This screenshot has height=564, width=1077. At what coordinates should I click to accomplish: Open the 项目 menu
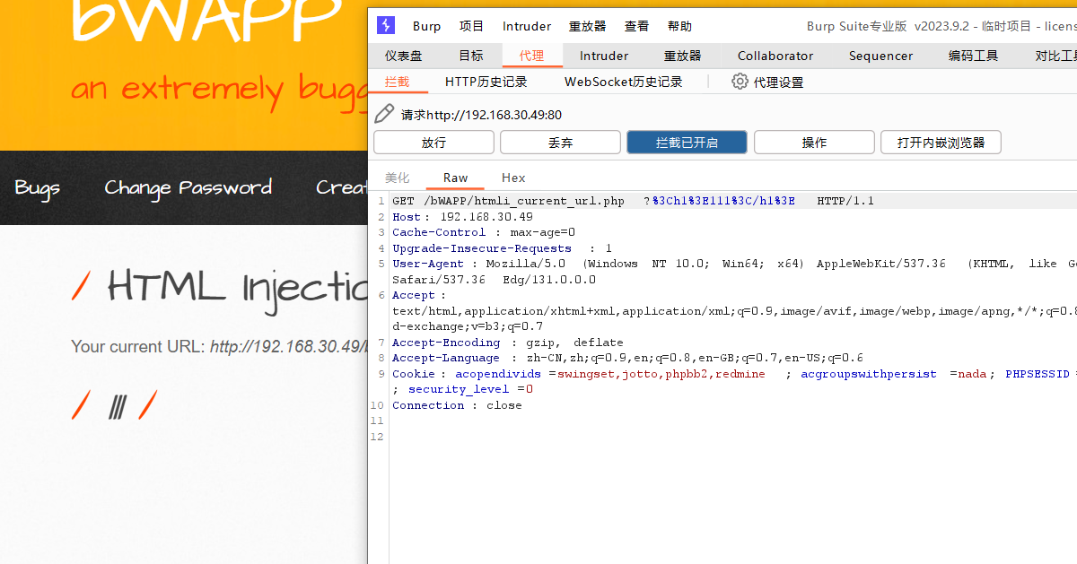click(x=471, y=26)
